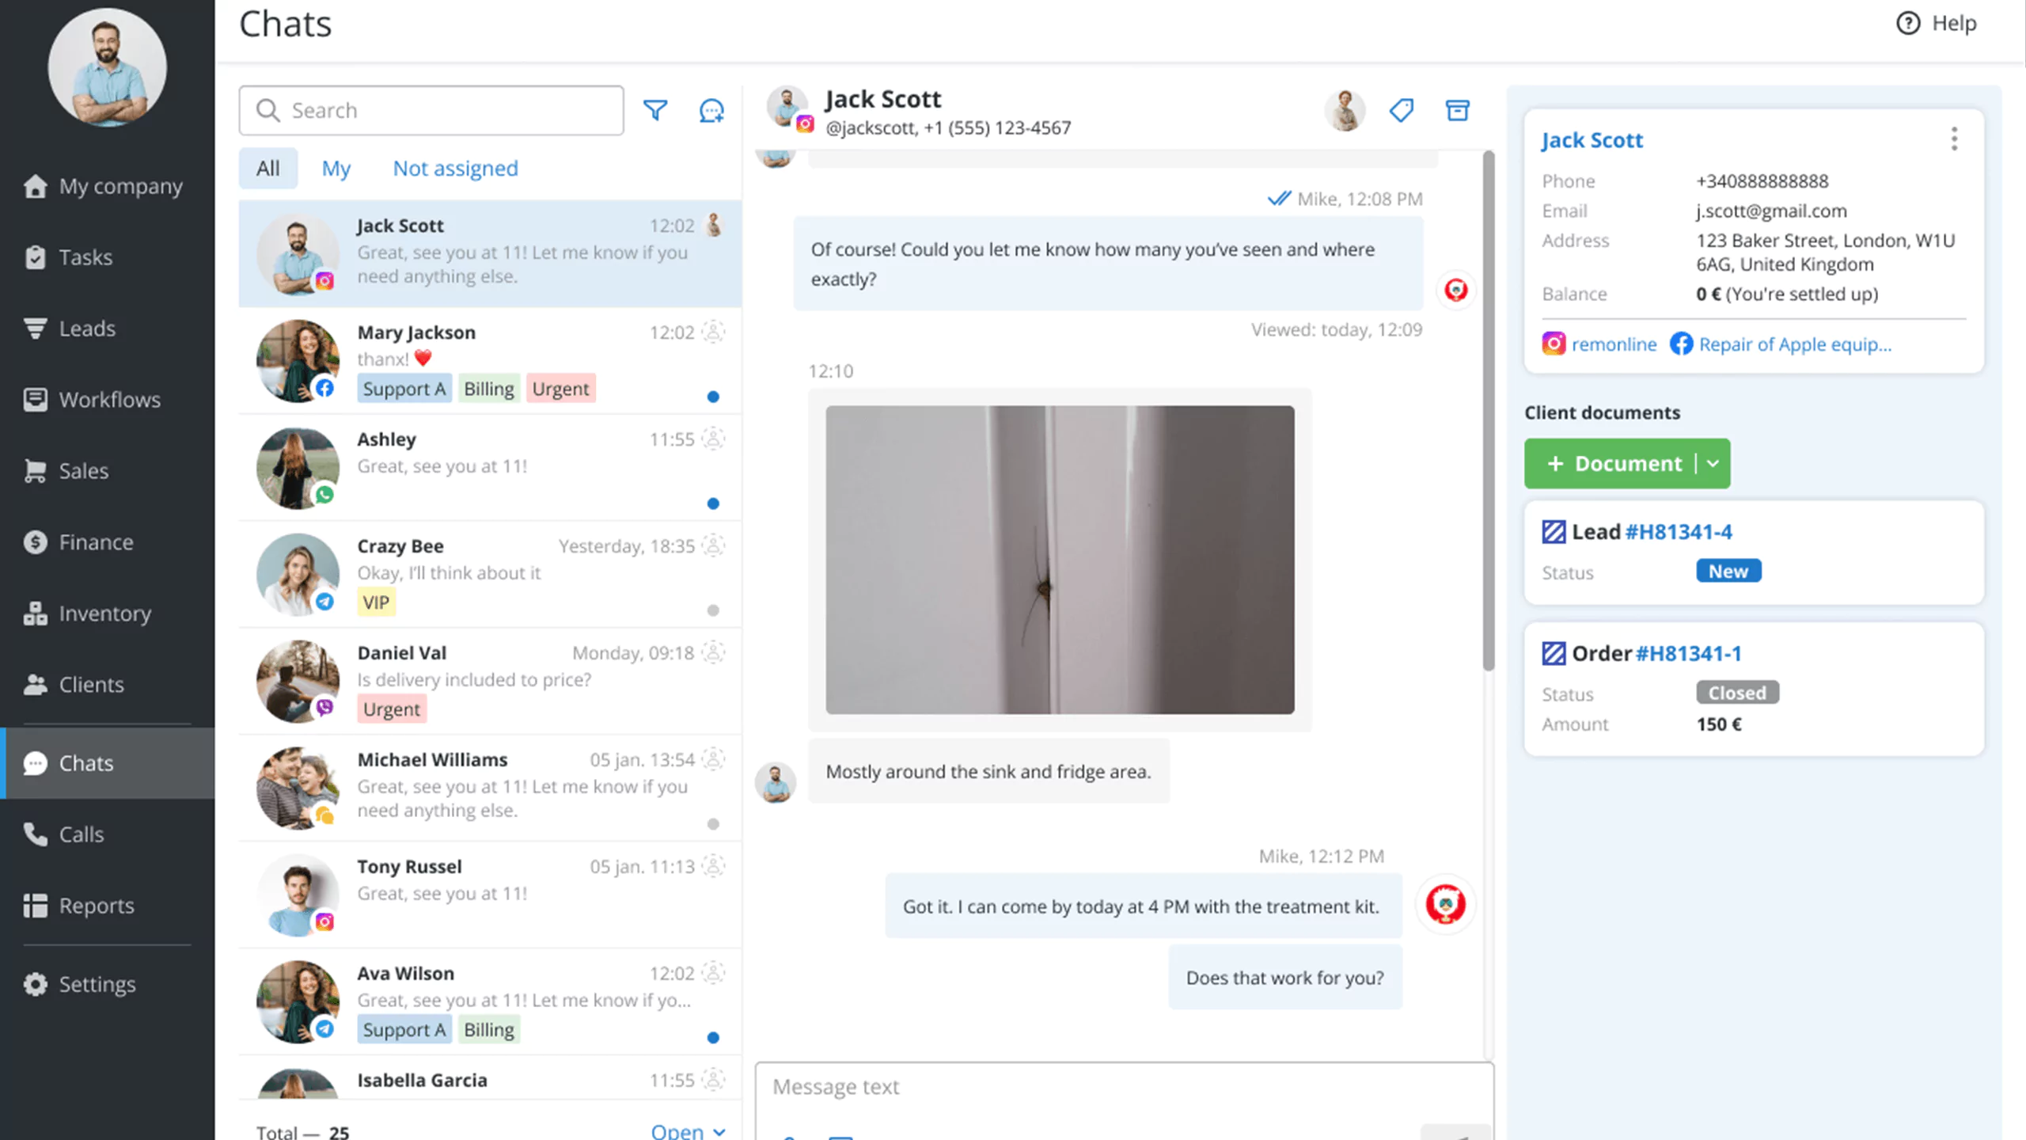
Task: Open the spider photo thumbnail
Action: pyautogui.click(x=1060, y=560)
